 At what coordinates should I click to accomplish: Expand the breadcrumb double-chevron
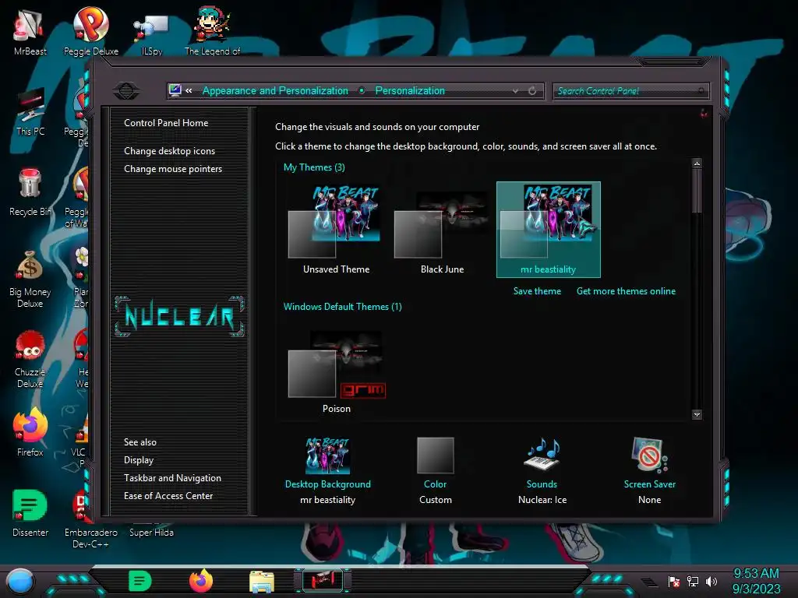pyautogui.click(x=189, y=90)
